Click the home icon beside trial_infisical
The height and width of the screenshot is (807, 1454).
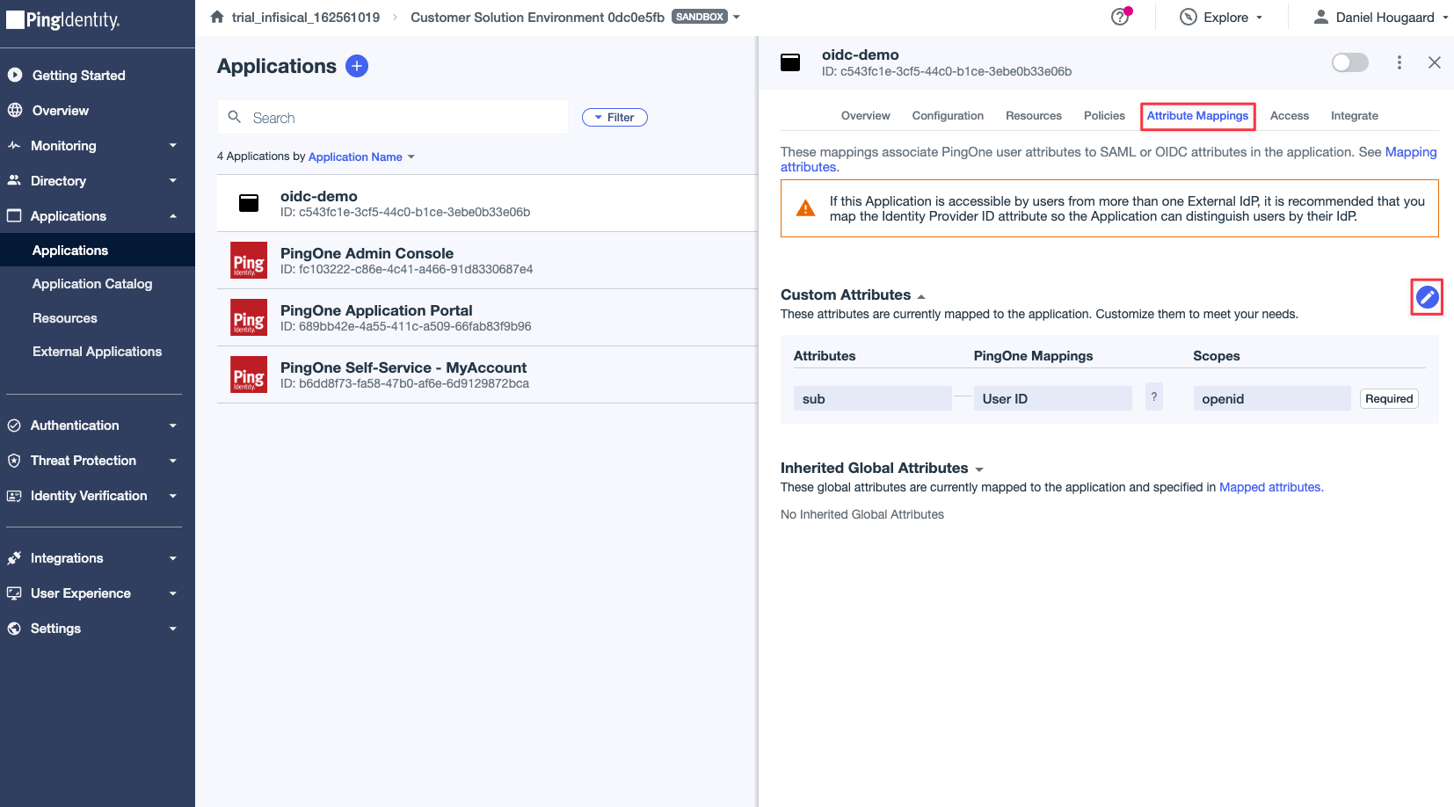pos(217,17)
